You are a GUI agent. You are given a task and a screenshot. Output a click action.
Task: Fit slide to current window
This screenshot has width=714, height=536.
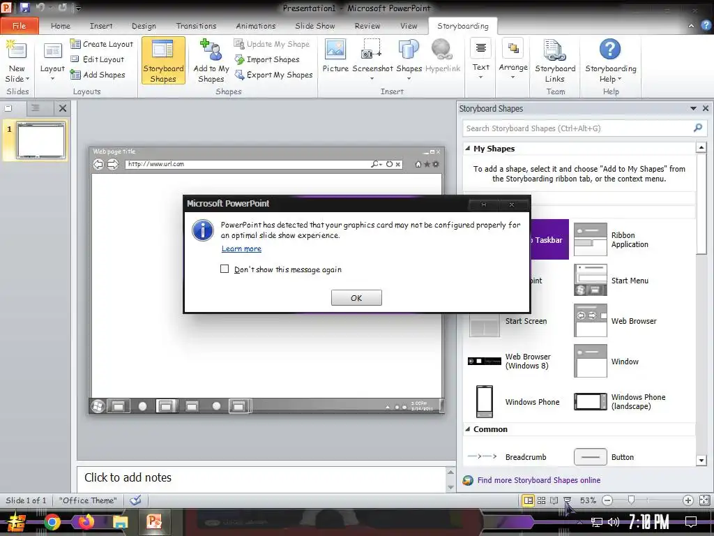tap(704, 500)
